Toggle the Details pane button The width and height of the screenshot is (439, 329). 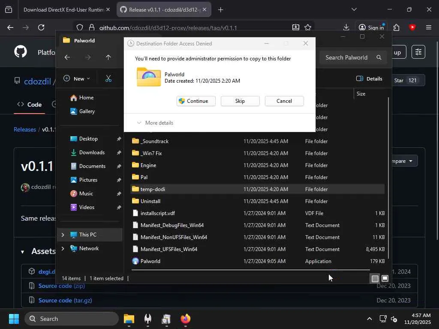coord(369,79)
